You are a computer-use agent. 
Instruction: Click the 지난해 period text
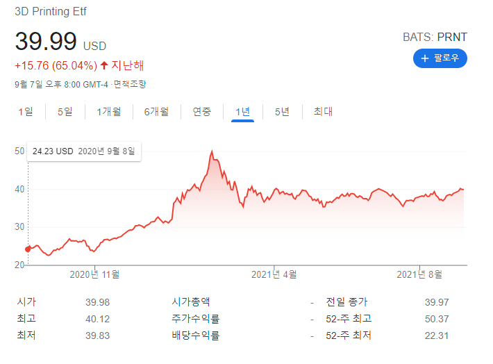click(x=127, y=65)
